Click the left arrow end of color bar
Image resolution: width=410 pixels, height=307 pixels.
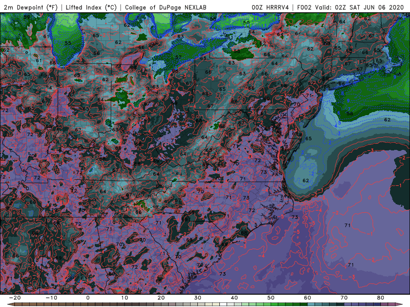pos(11,304)
